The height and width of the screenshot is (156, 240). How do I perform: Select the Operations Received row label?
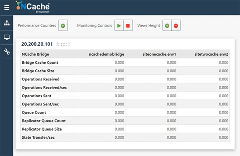pos(41,79)
